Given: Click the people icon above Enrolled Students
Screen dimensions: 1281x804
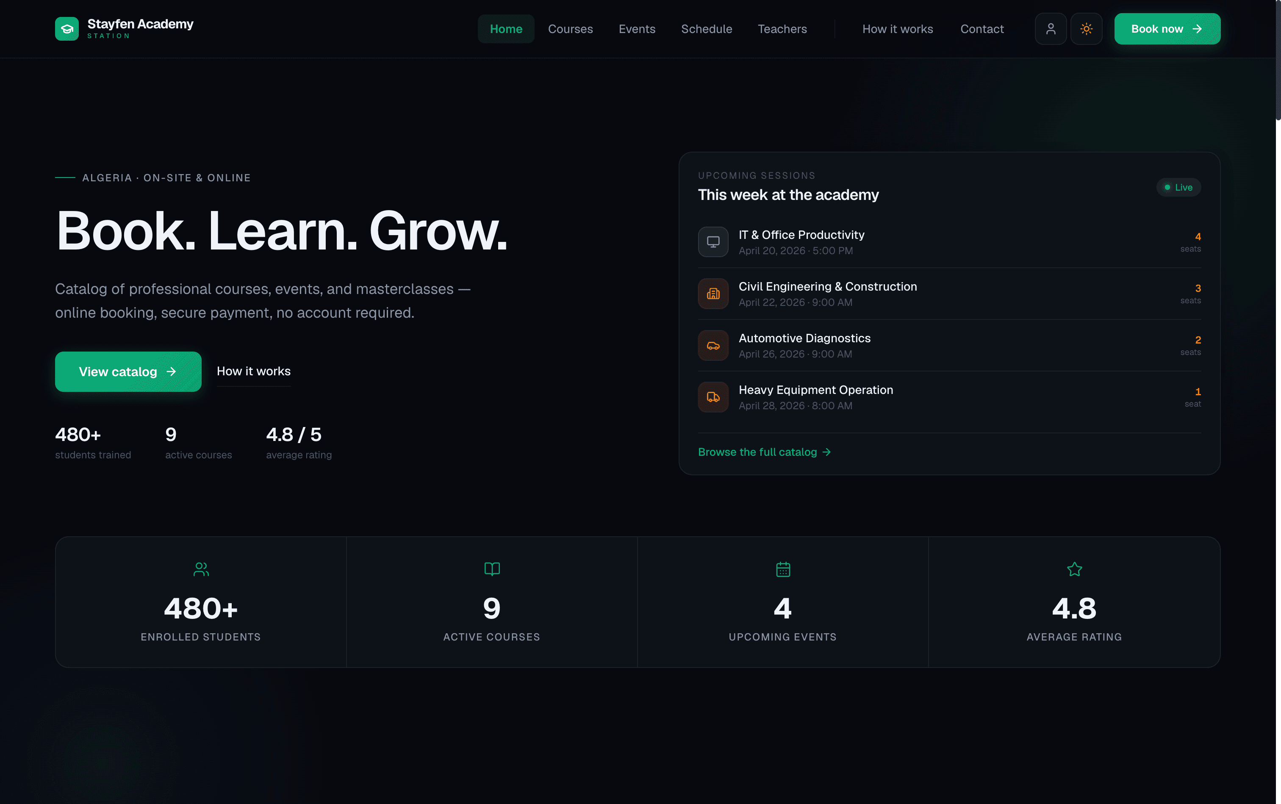Looking at the screenshot, I should coord(201,569).
